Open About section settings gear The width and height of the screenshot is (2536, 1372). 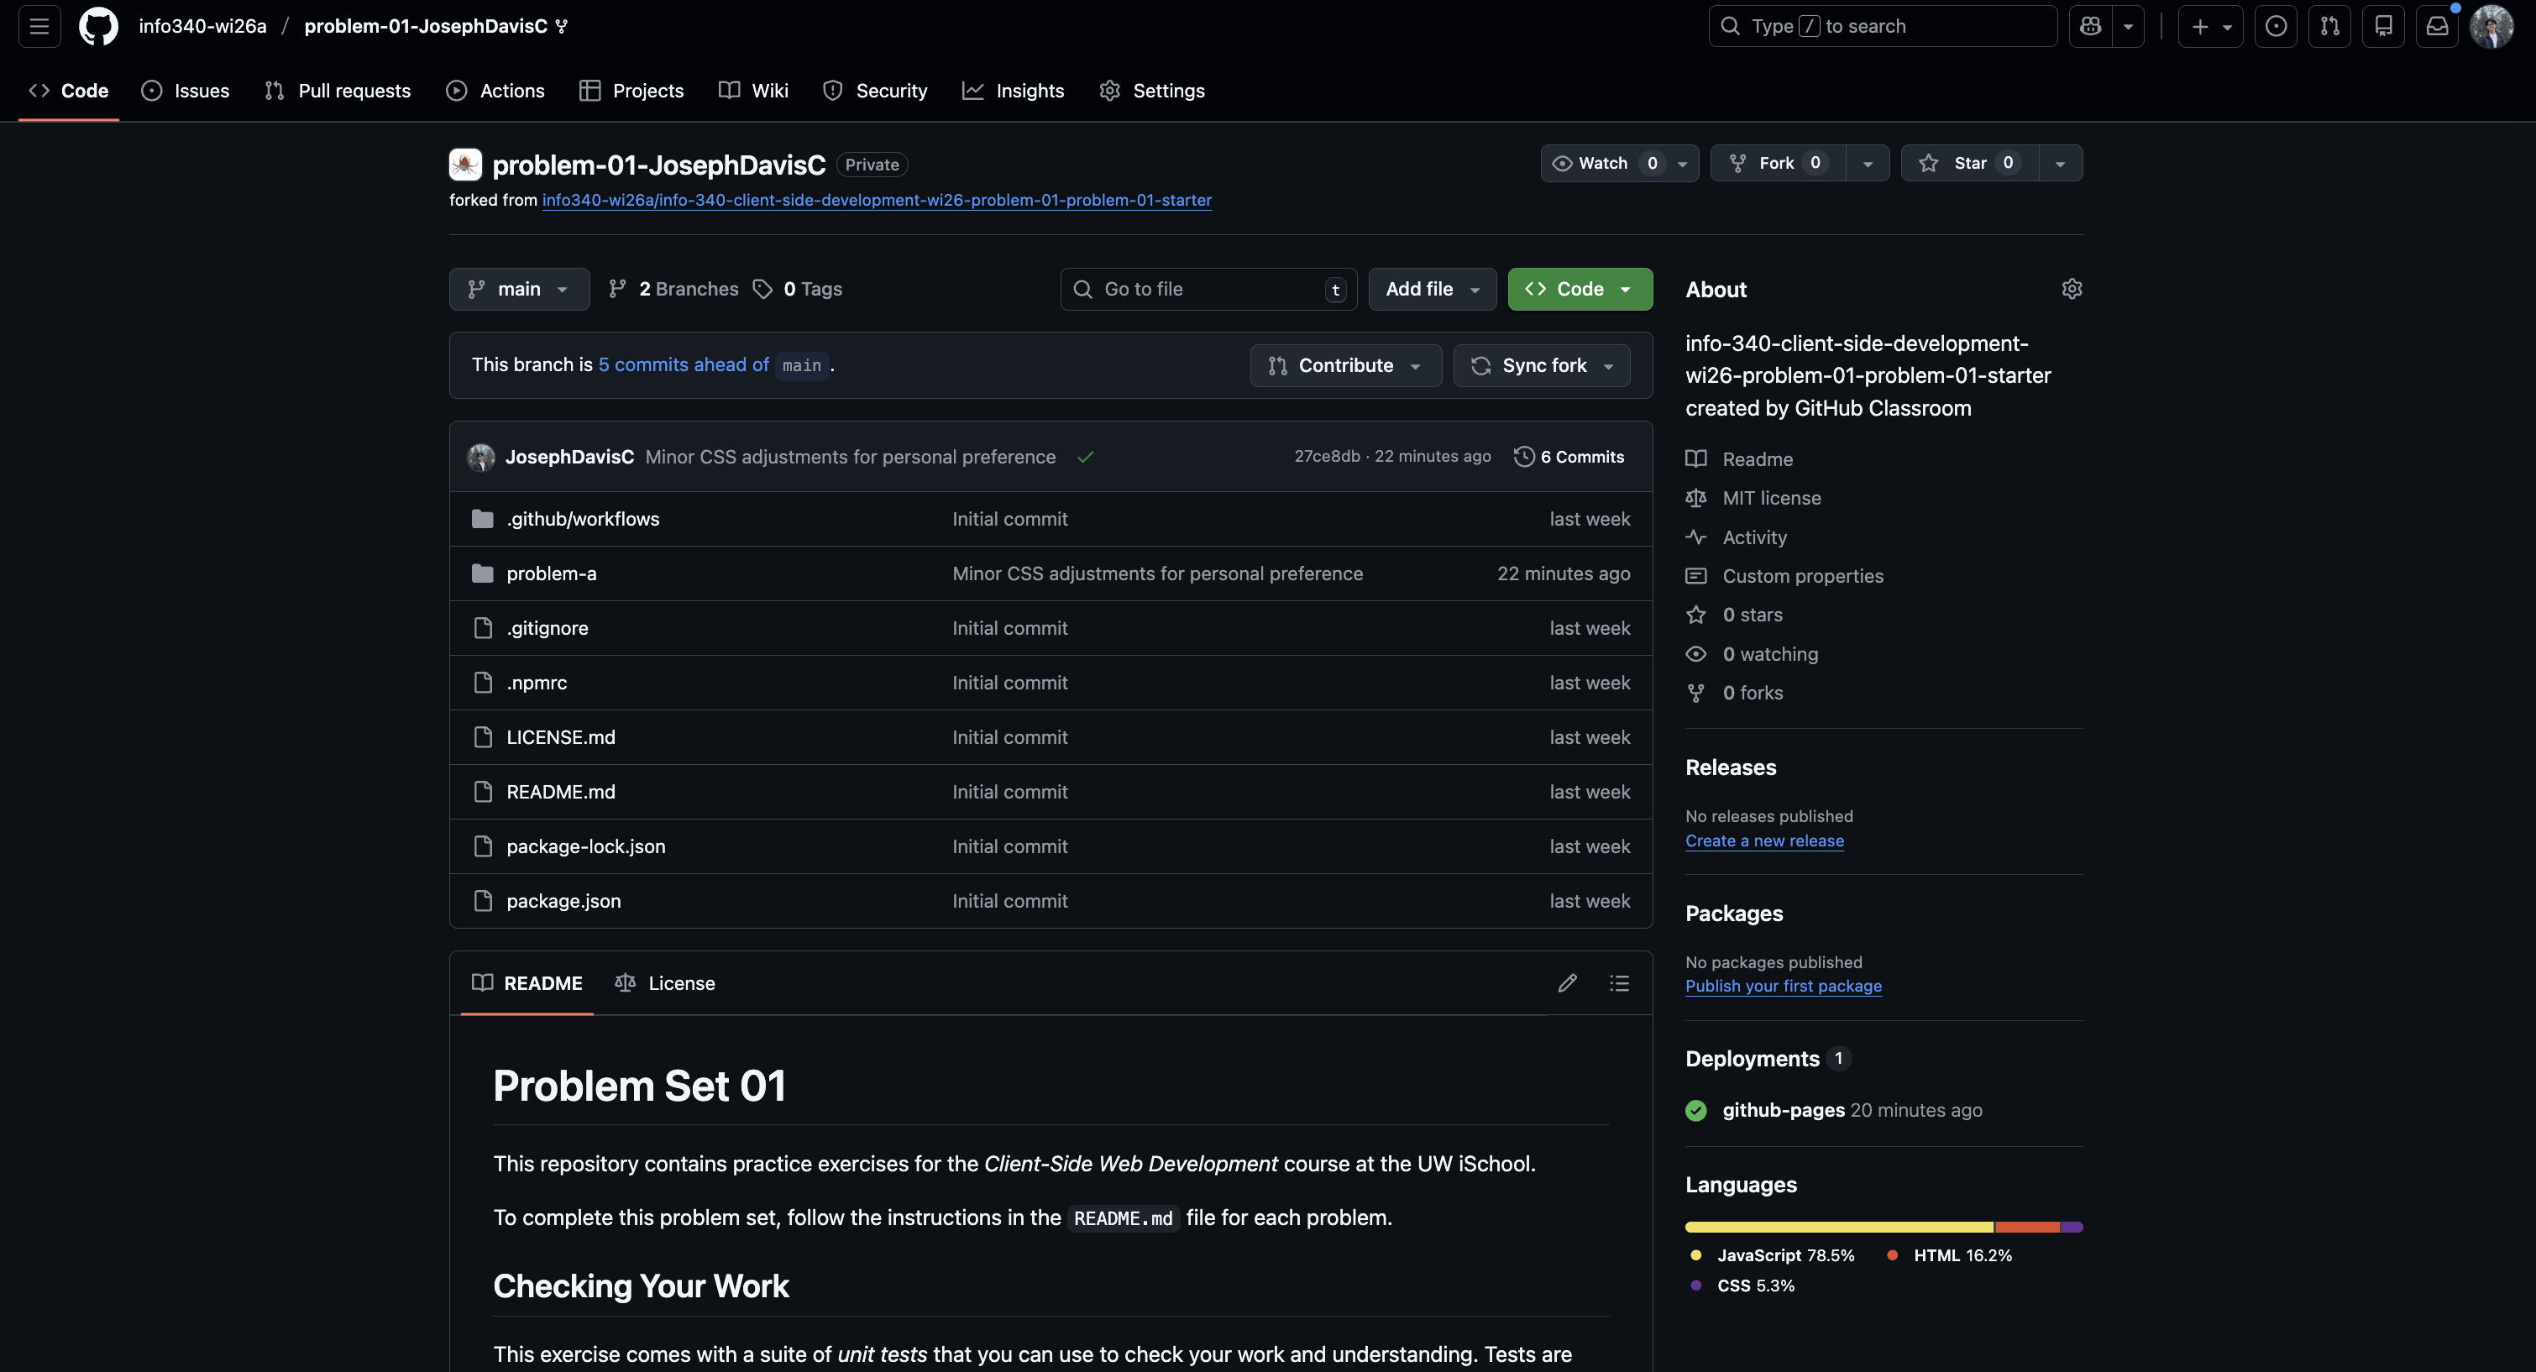[x=2072, y=288]
